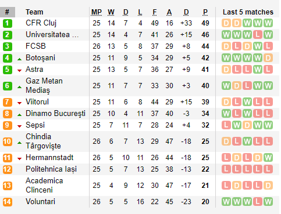Viewport: 281px width, 214px height.
Task: Click red down arrow next to Hermannstadt
Action: coord(19,159)
